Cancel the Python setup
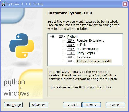 pos(115,105)
